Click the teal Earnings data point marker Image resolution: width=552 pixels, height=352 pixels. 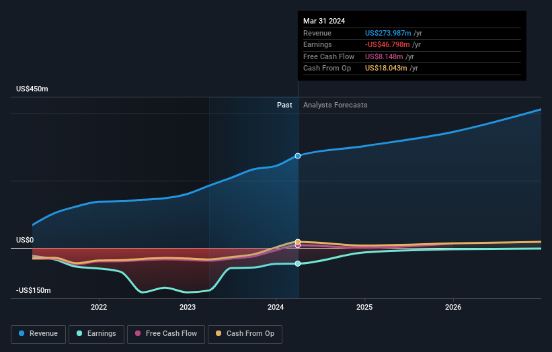point(298,264)
